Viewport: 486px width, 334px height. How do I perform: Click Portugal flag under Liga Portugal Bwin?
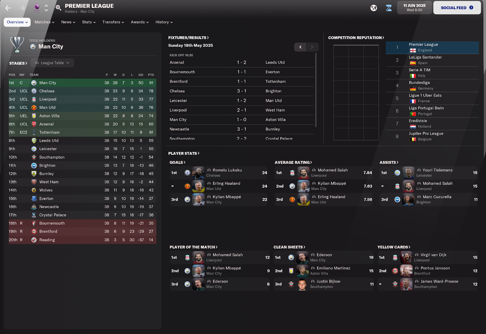pos(413,114)
